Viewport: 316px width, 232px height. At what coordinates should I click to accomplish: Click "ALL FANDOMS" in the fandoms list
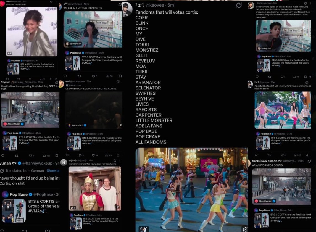click(x=151, y=142)
